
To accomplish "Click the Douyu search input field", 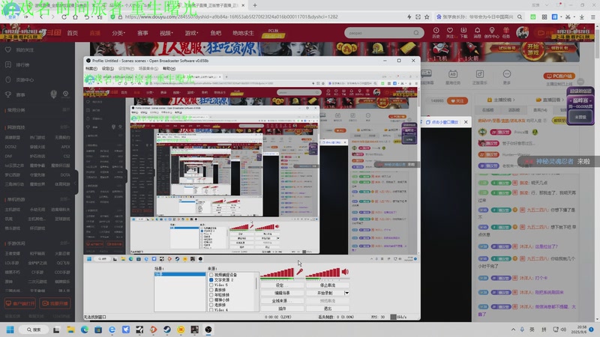I will 379,33.
